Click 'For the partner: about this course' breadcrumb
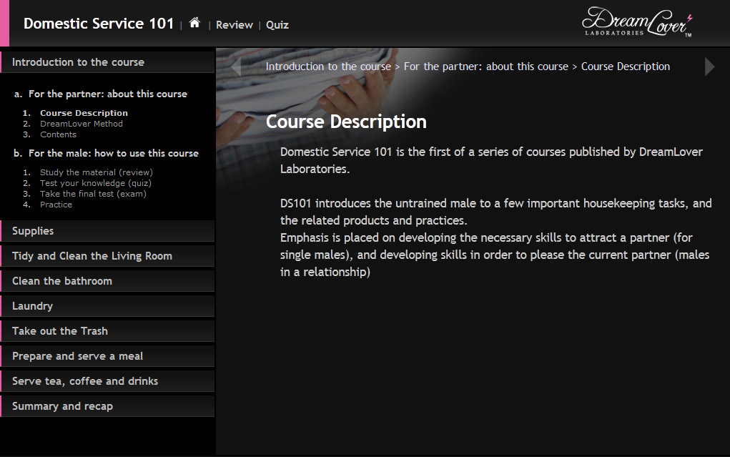The height and width of the screenshot is (457, 730). (x=486, y=67)
